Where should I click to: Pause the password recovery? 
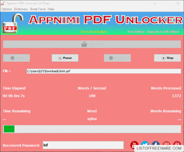pyautogui.click(x=65, y=58)
